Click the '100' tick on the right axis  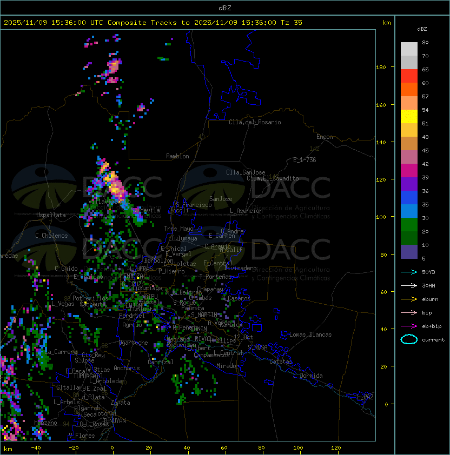(x=381, y=217)
